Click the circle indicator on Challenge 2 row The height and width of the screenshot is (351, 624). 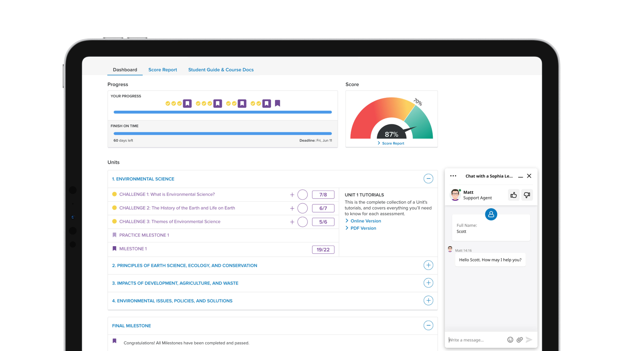tap(303, 208)
